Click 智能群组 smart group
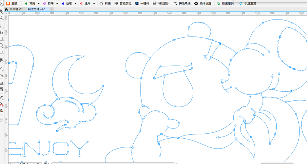Image resolution: width=307 pixels, height=164 pixels. 123,4
